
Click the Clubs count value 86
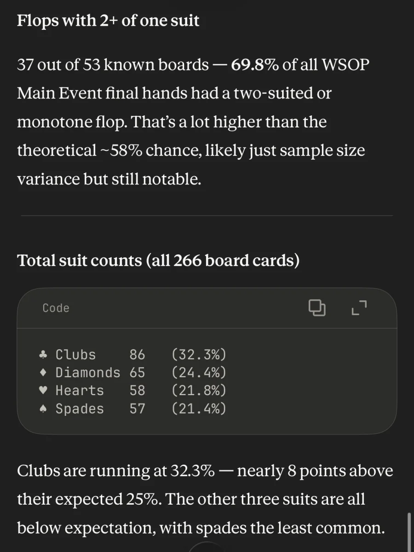(137, 355)
